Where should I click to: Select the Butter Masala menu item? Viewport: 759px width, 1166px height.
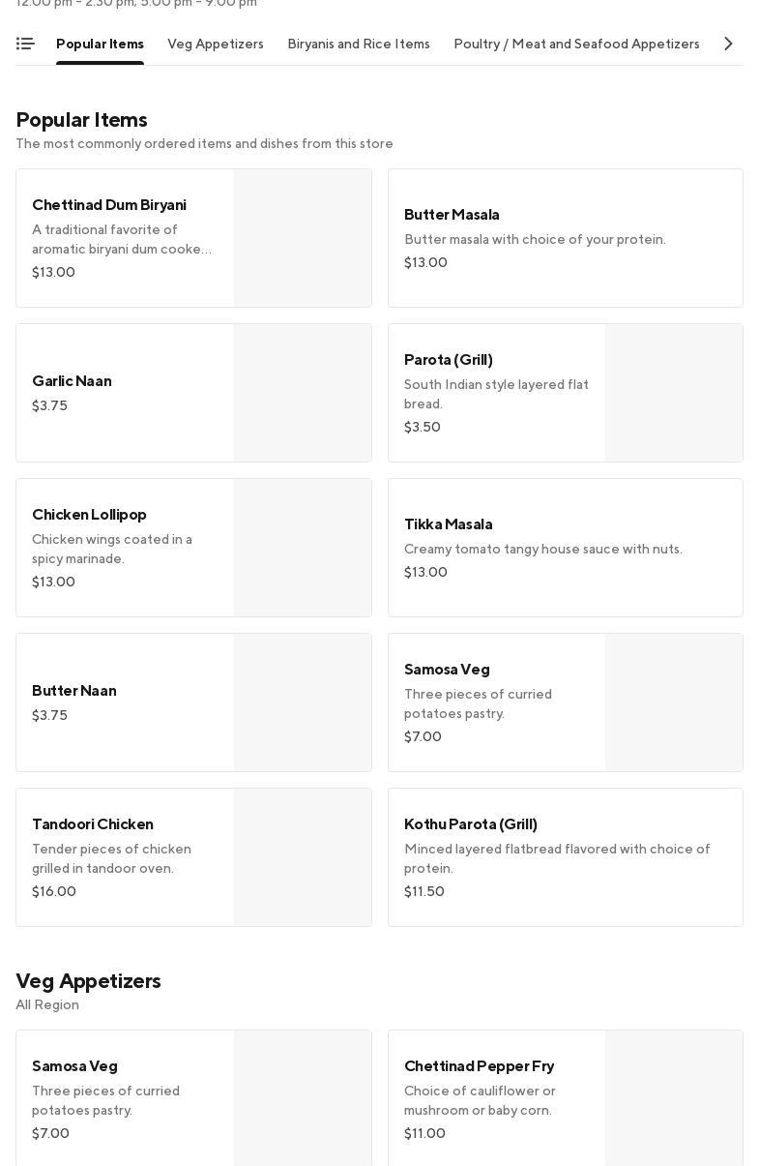point(565,238)
